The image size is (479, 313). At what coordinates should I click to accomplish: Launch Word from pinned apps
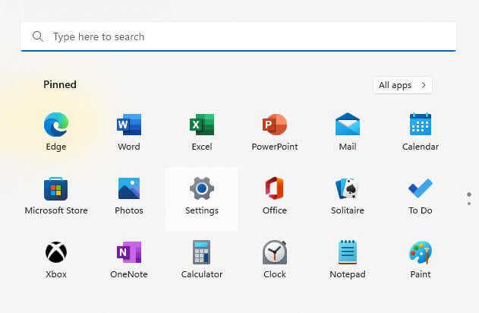129,131
